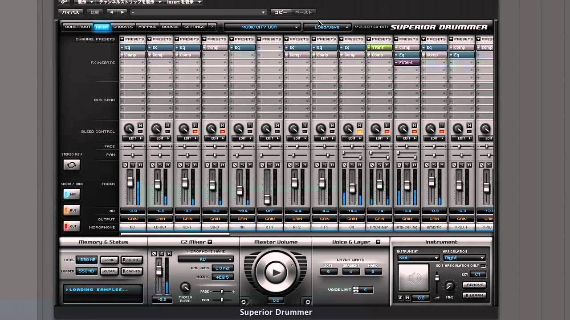
Task: Toggle the CACHED mode button
Action: (x=132, y=271)
